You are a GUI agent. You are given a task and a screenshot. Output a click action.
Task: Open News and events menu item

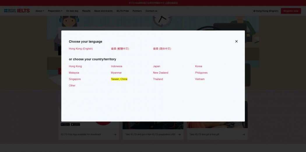(103, 11)
